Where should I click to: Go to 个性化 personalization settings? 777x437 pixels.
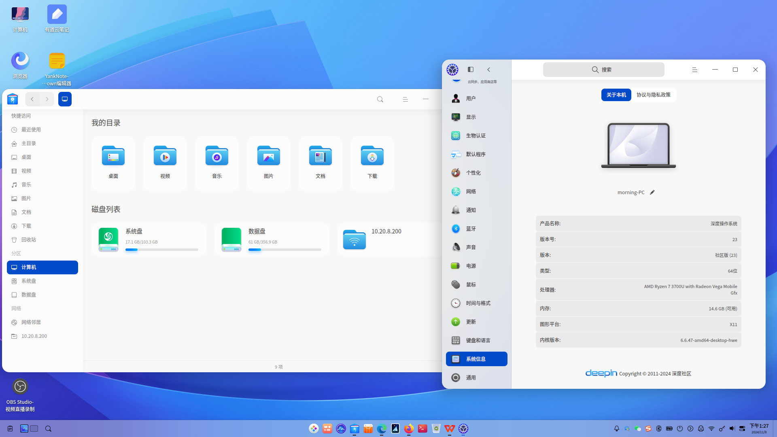tap(476, 173)
